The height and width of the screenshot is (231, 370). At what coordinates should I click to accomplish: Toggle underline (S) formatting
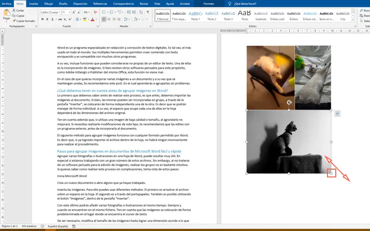pyautogui.click(x=52, y=19)
